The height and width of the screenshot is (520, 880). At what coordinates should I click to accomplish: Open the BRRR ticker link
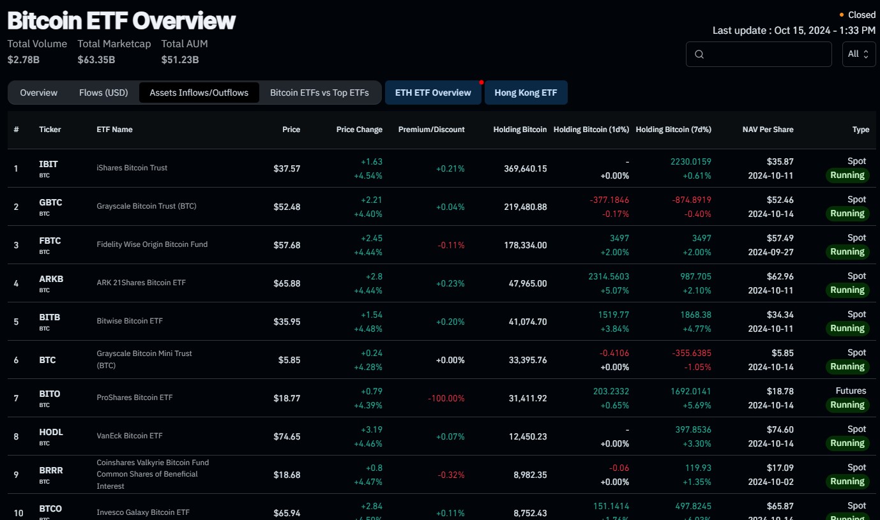[50, 471]
